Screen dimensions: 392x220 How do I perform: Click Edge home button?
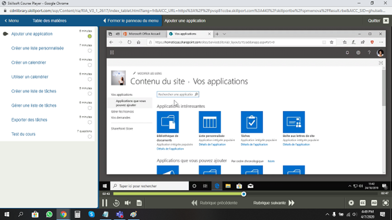point(139,42)
